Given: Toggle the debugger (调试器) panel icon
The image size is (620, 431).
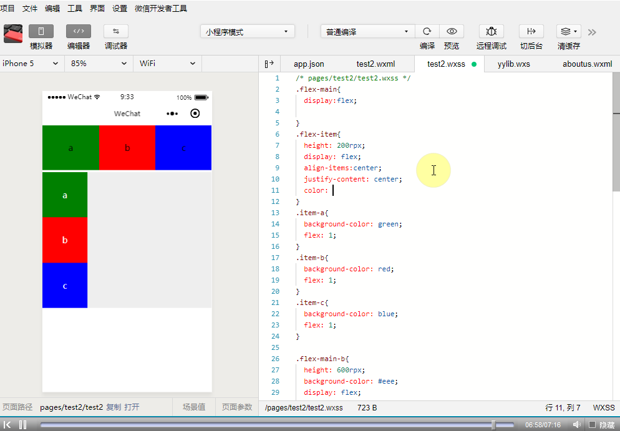Looking at the screenshot, I should pyautogui.click(x=116, y=31).
